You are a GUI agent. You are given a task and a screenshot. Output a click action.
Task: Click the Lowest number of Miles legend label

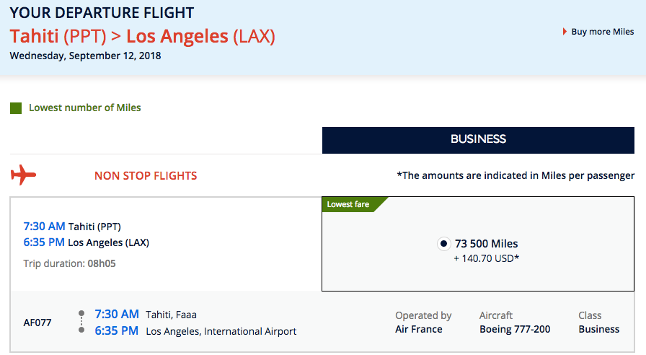pos(84,108)
